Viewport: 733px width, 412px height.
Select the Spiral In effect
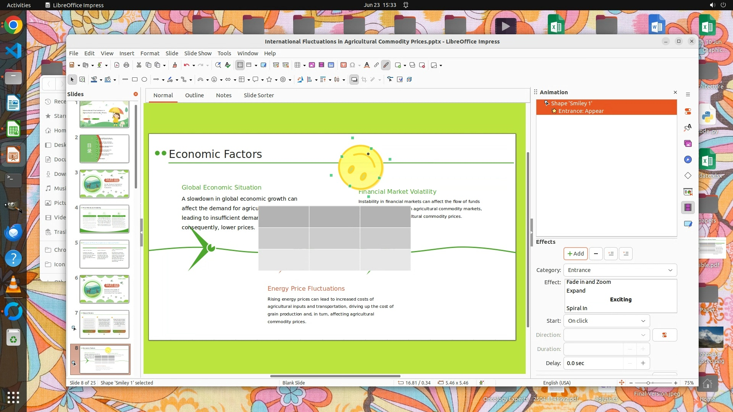pos(576,308)
